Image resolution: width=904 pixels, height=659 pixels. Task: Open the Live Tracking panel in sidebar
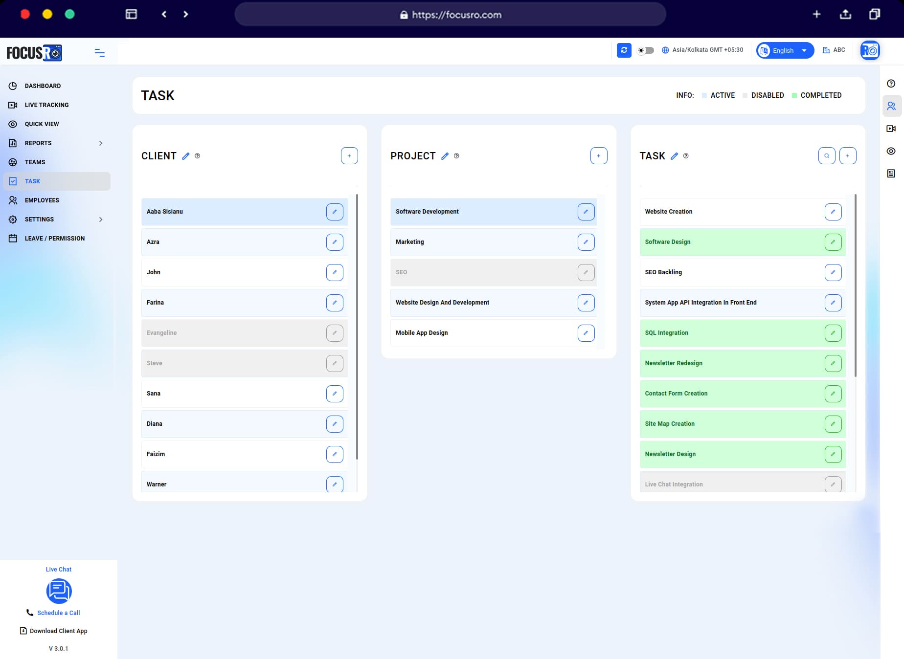pos(46,105)
